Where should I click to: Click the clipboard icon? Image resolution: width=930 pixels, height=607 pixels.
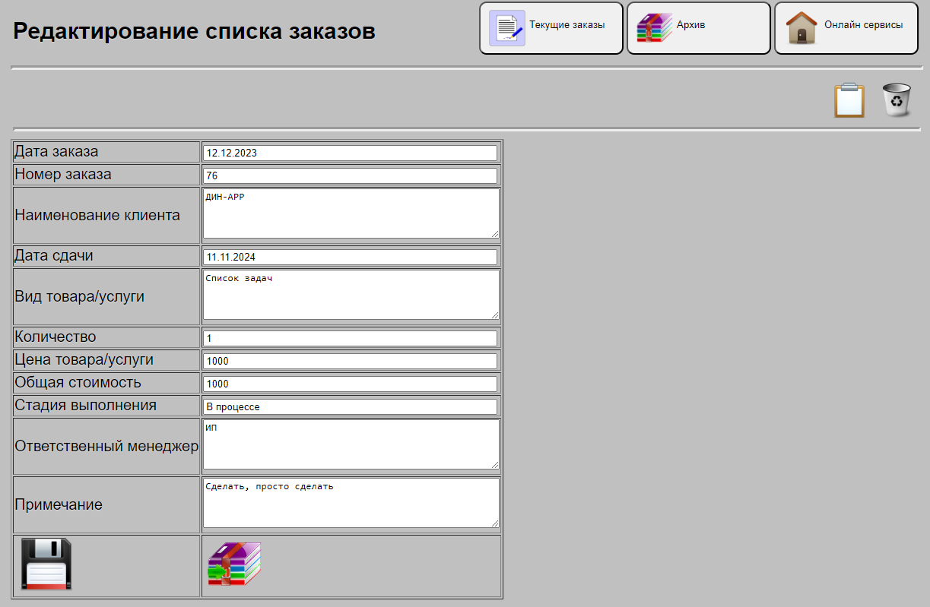point(849,100)
